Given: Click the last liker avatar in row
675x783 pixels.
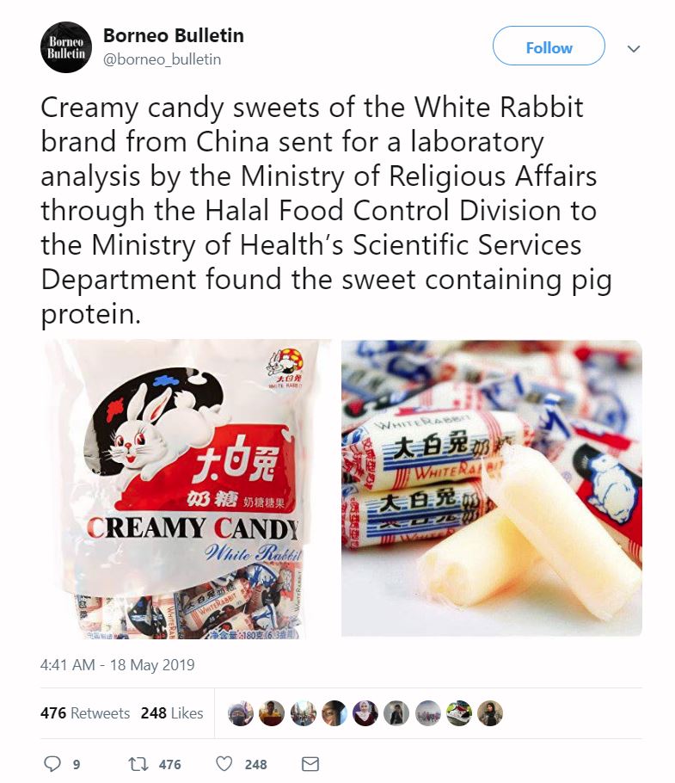Looking at the screenshot, I should [490, 713].
